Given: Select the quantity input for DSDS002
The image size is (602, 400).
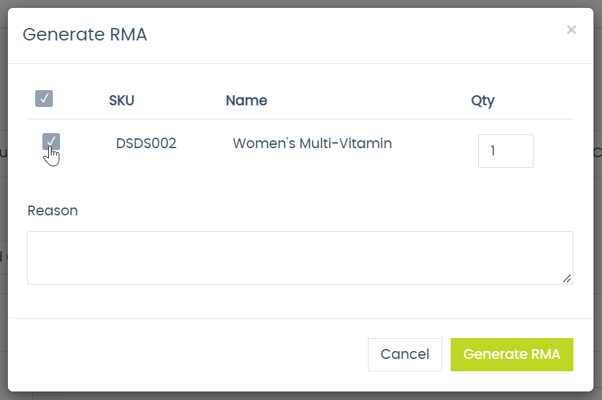Looking at the screenshot, I should click(x=505, y=151).
